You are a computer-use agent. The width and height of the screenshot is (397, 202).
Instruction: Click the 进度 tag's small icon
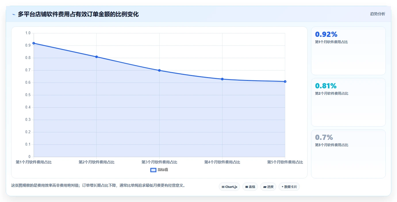(265, 187)
